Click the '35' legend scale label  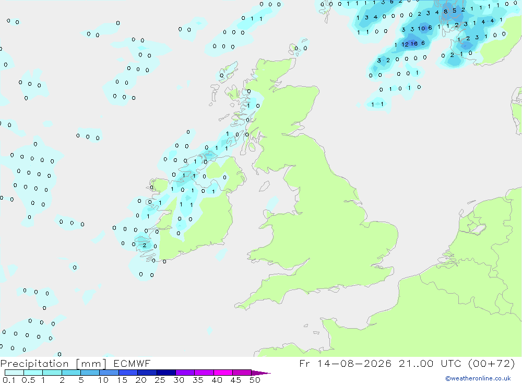198,380
